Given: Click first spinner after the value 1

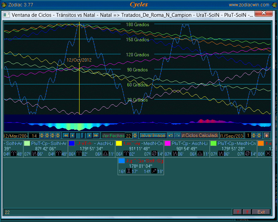Looking at the screenshot, I should click(x=254, y=136).
